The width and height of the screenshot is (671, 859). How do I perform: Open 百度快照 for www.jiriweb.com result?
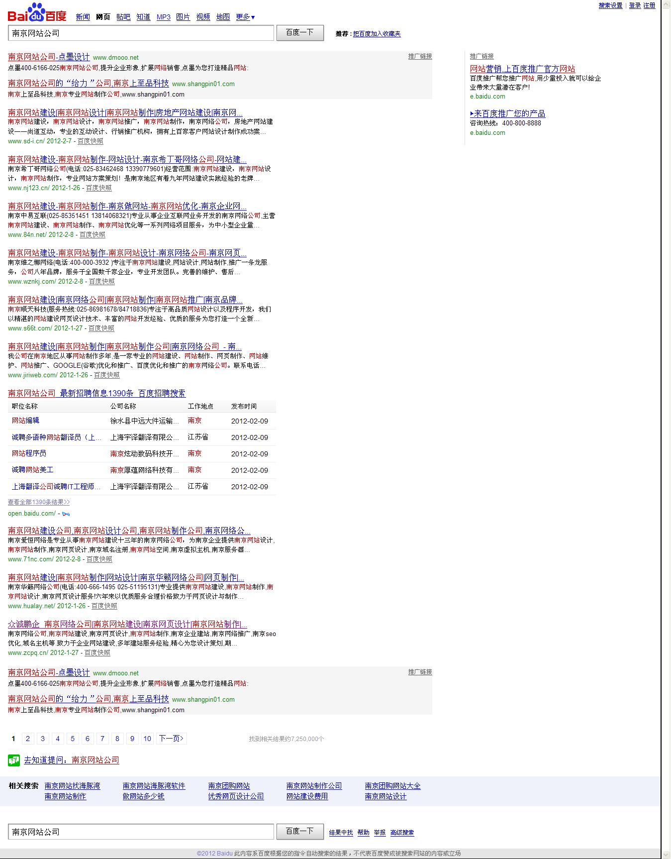(x=106, y=375)
